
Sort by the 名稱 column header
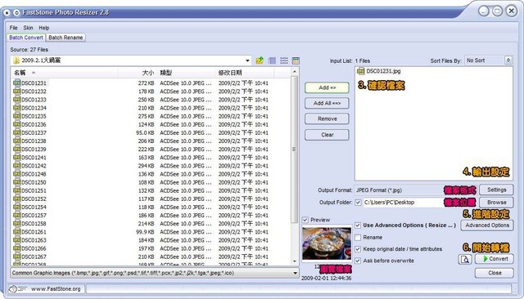(x=65, y=73)
